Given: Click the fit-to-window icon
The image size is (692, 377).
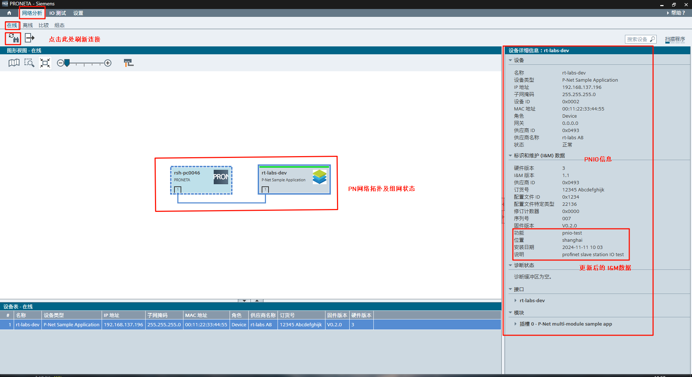Looking at the screenshot, I should pyautogui.click(x=45, y=63).
